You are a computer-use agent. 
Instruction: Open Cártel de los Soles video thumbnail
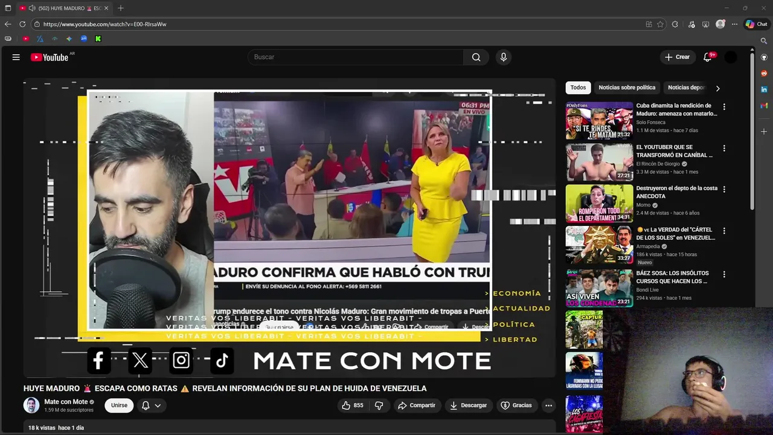pyautogui.click(x=599, y=245)
